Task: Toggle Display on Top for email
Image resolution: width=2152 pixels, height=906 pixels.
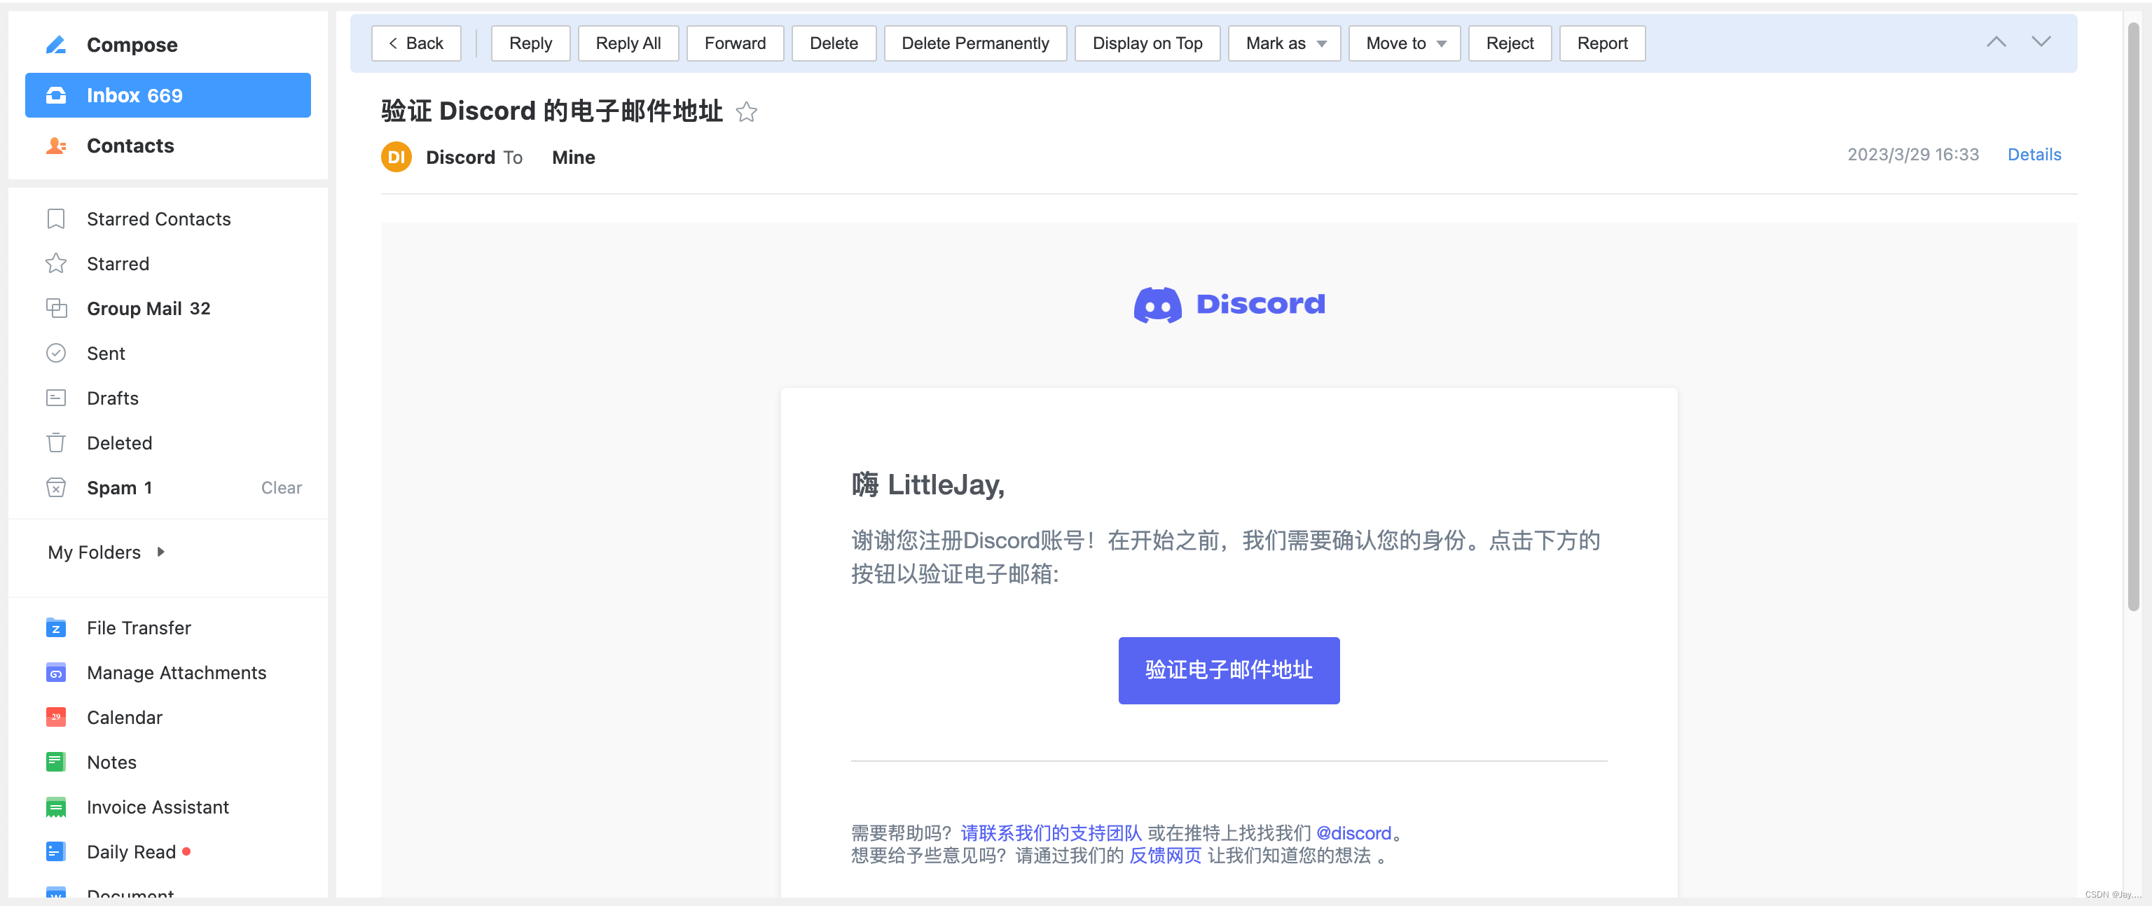Action: [1147, 43]
